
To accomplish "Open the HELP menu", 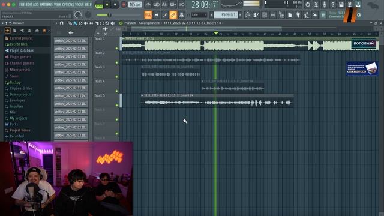I will tap(88, 4).
